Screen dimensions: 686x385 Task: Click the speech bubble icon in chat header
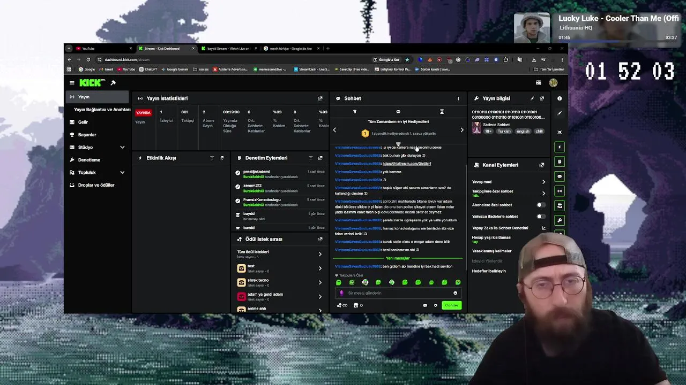(x=398, y=112)
